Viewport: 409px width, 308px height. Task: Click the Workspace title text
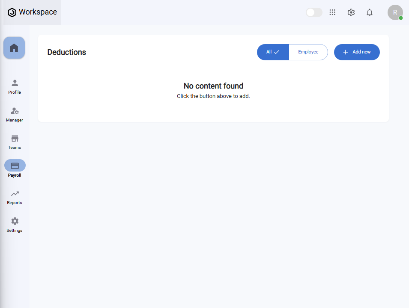pos(38,12)
